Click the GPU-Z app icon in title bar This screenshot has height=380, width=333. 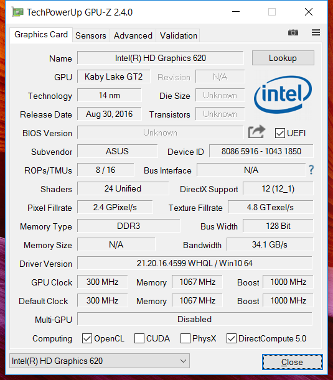pos(17,12)
